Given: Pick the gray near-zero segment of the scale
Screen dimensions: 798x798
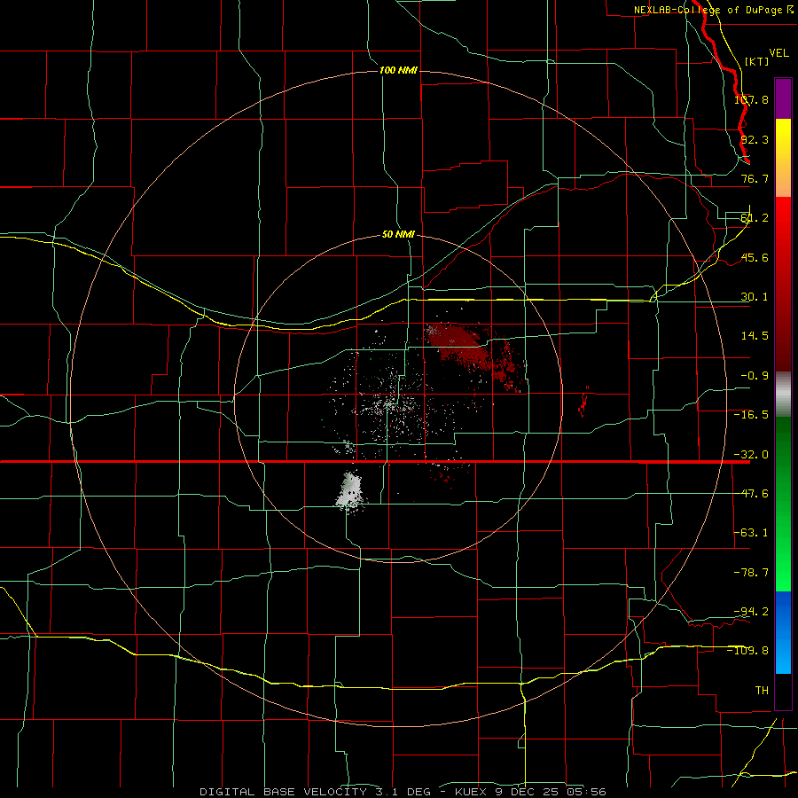Looking at the screenshot, I should click(783, 395).
